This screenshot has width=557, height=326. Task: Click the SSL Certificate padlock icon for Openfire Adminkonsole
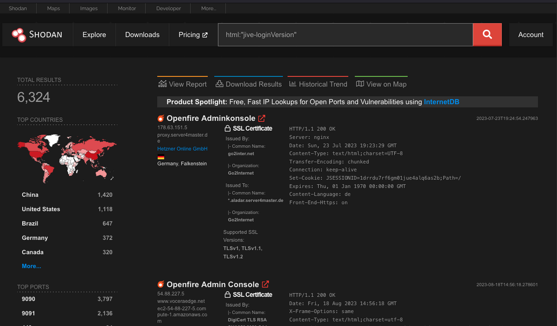[x=227, y=128]
